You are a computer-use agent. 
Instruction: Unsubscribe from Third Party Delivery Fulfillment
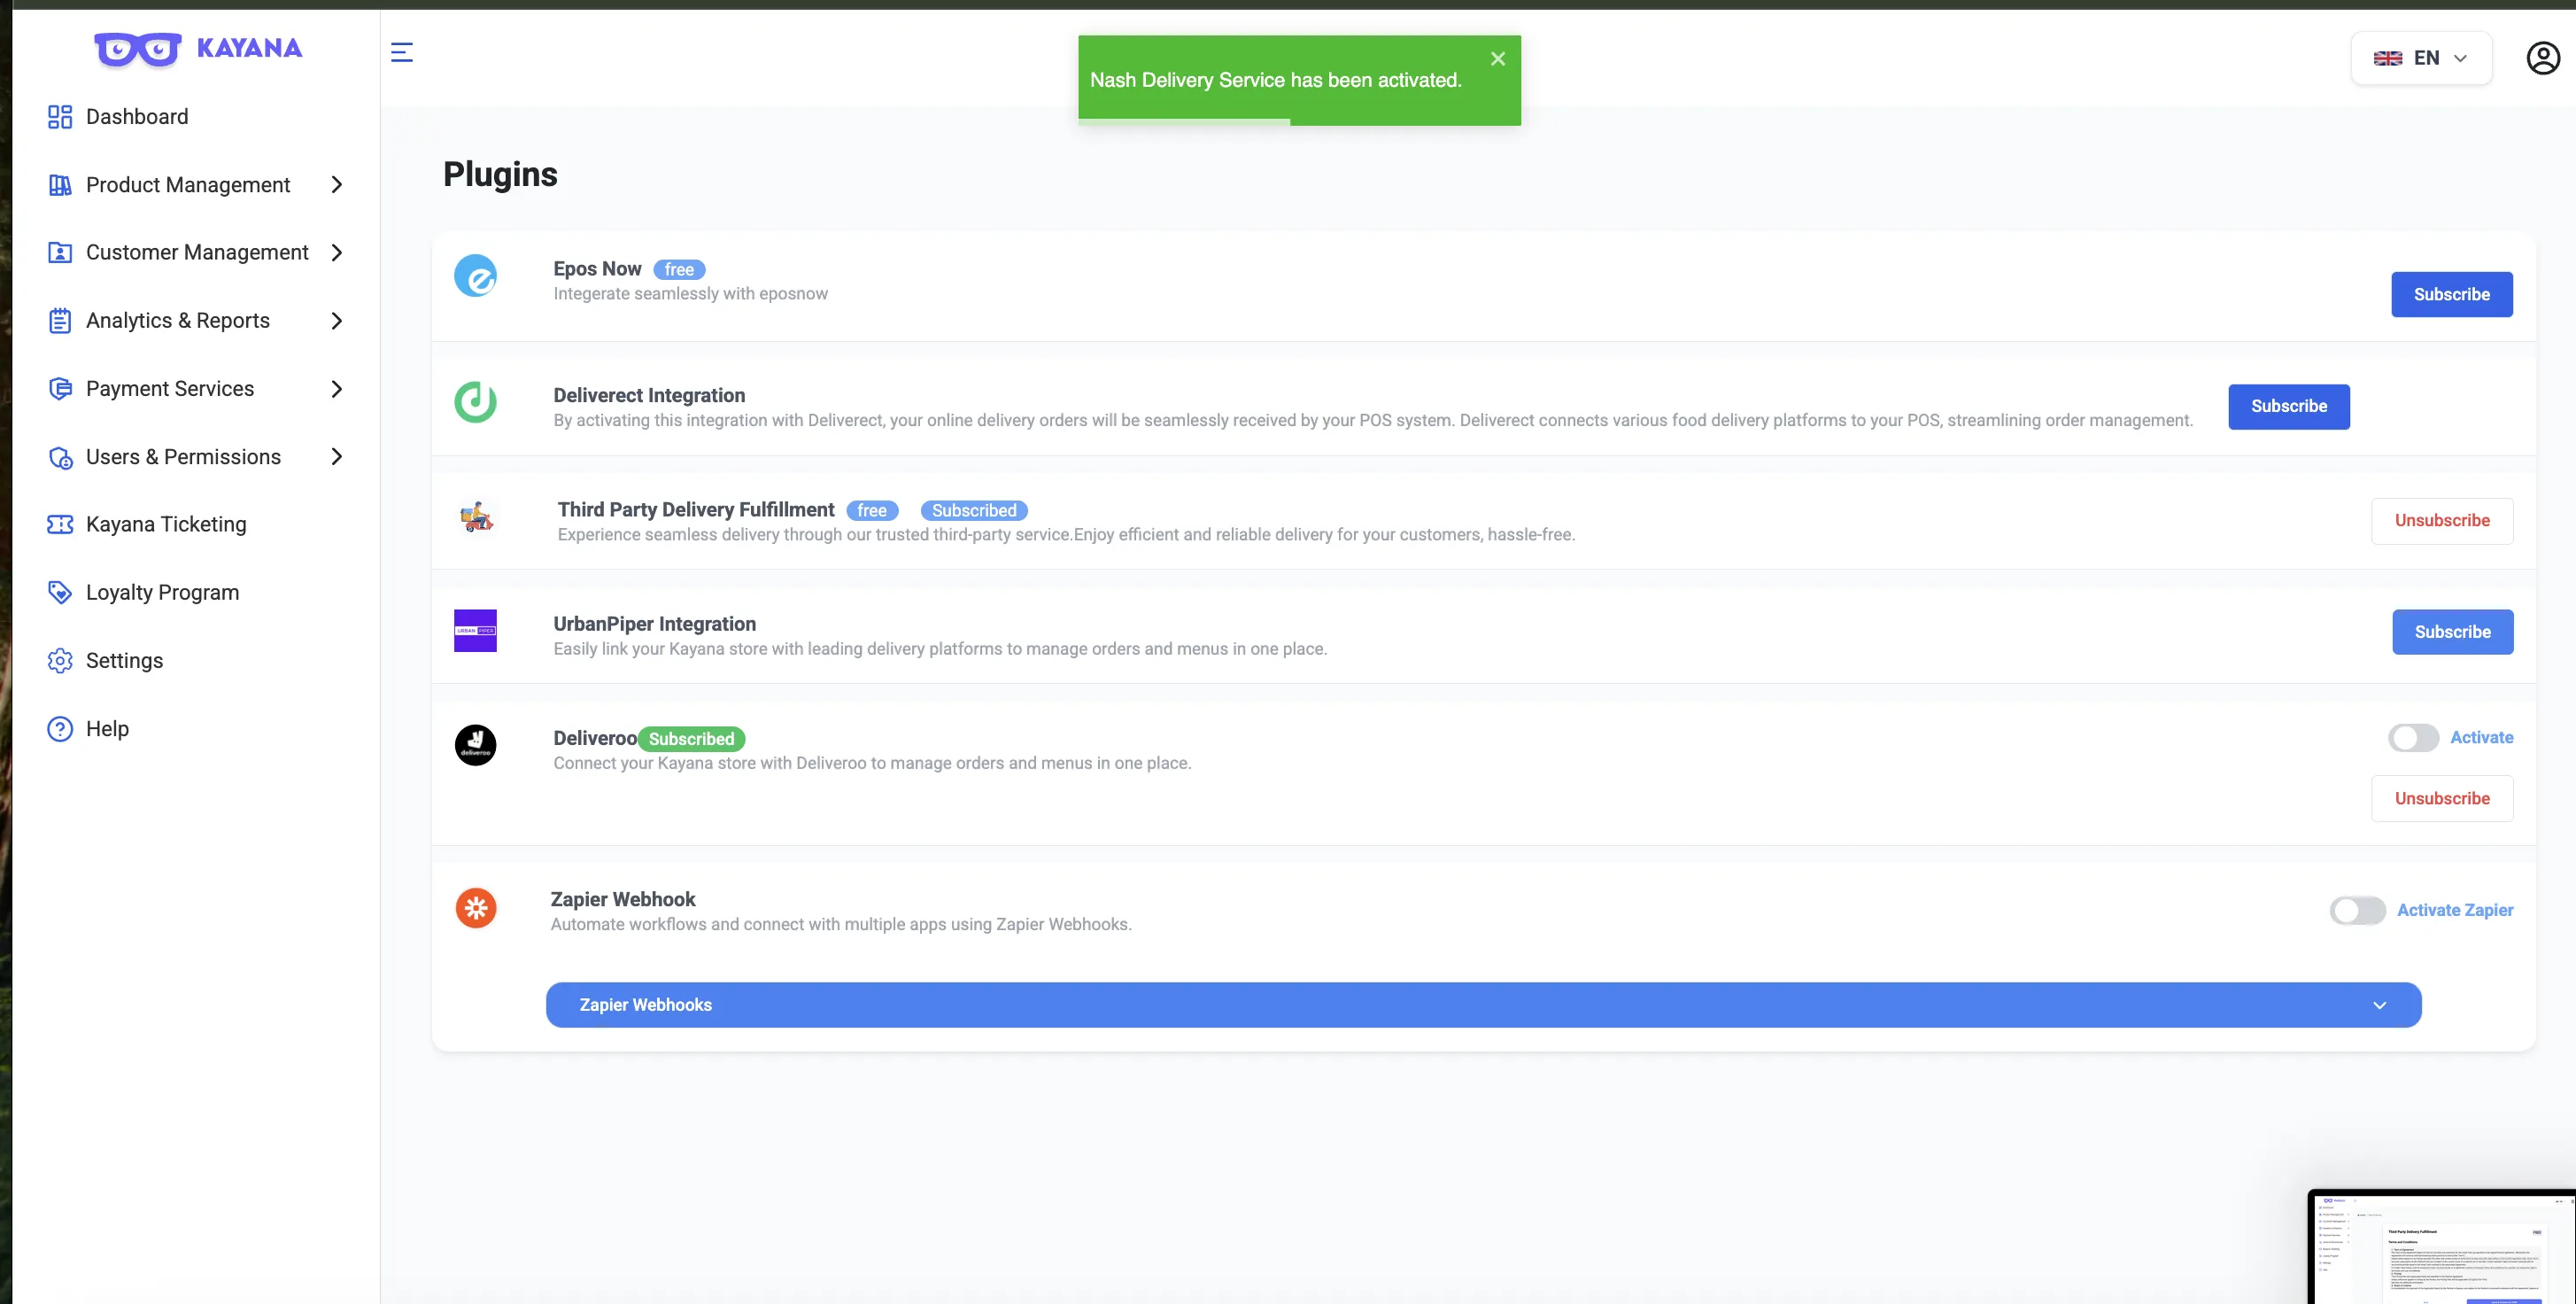pos(2441,520)
